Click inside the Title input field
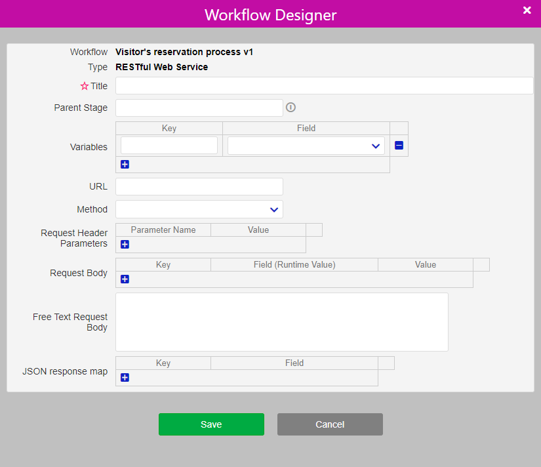The width and height of the screenshot is (541, 467). 323,85
